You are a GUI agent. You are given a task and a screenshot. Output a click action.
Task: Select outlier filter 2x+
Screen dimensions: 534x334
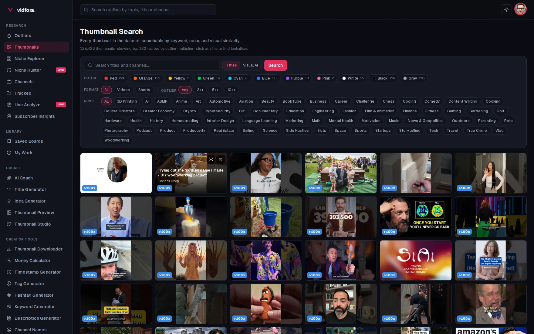[200, 90]
